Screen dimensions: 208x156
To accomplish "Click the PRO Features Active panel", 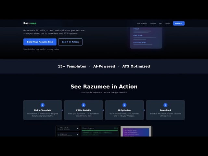I will click(136, 132).
